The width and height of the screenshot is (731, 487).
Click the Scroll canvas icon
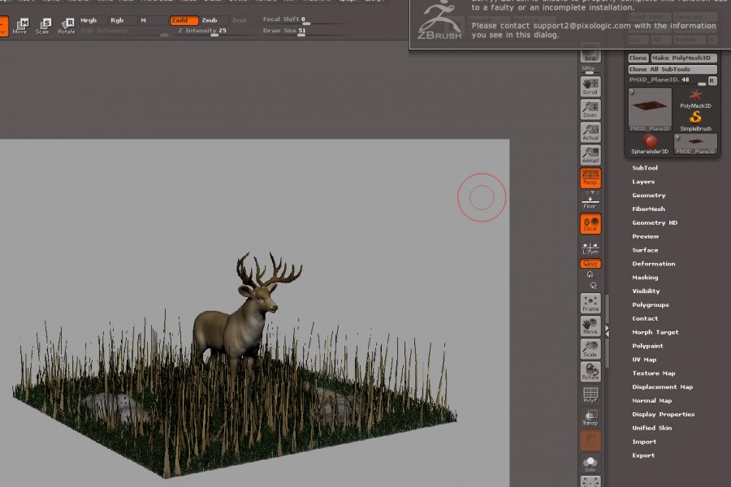(590, 85)
